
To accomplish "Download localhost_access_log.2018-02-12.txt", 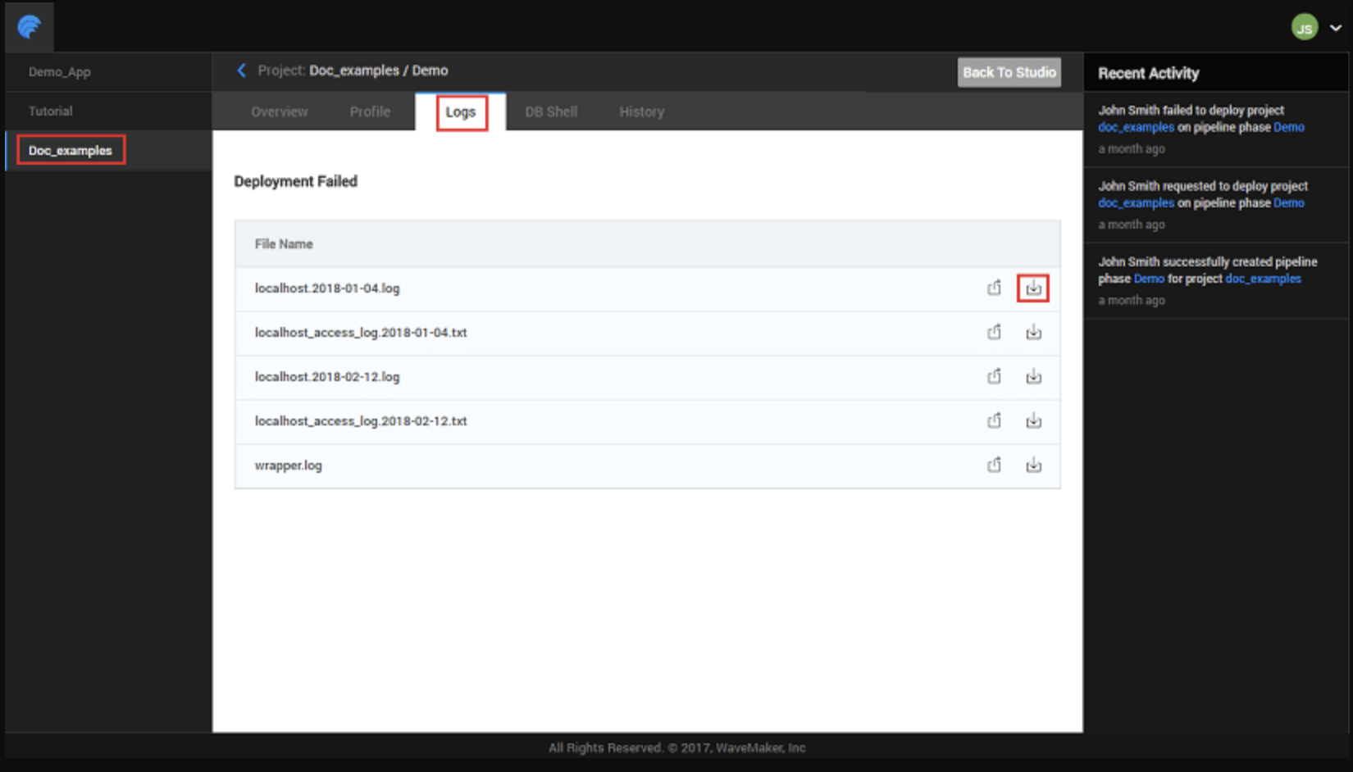I will (x=1033, y=421).
